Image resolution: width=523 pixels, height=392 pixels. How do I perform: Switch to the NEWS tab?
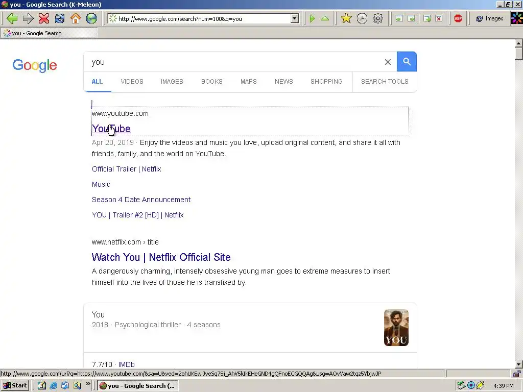point(284,81)
